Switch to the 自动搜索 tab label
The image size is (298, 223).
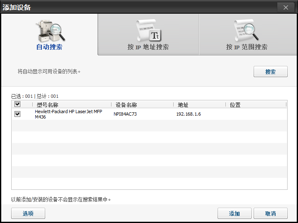click(x=49, y=47)
